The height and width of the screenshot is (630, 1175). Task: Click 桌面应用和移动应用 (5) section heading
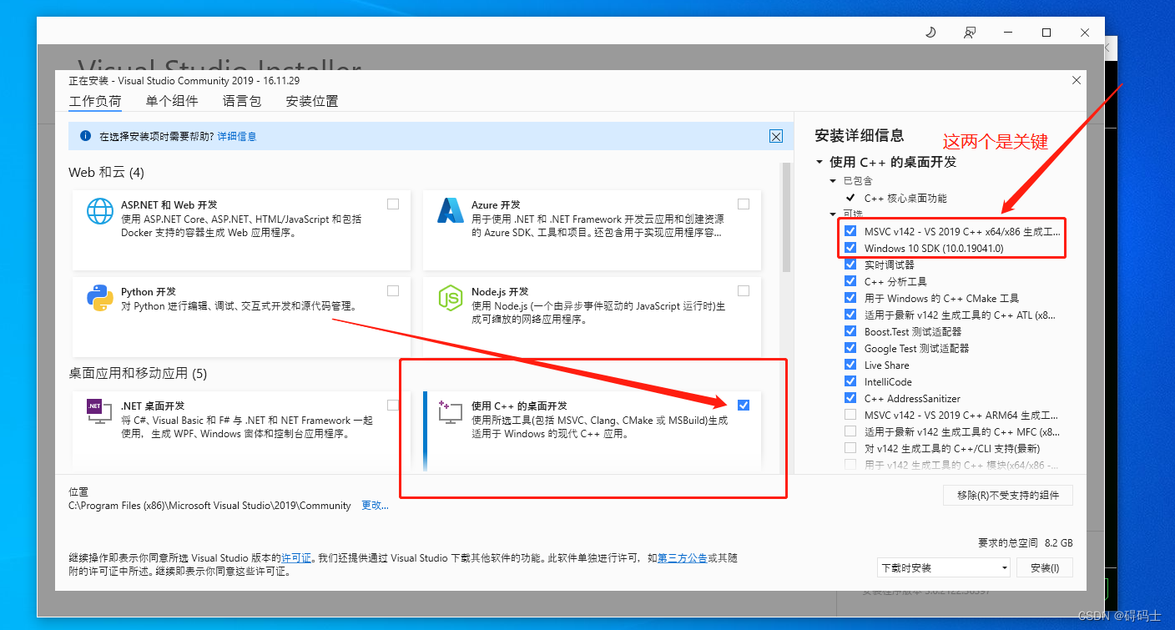138,373
